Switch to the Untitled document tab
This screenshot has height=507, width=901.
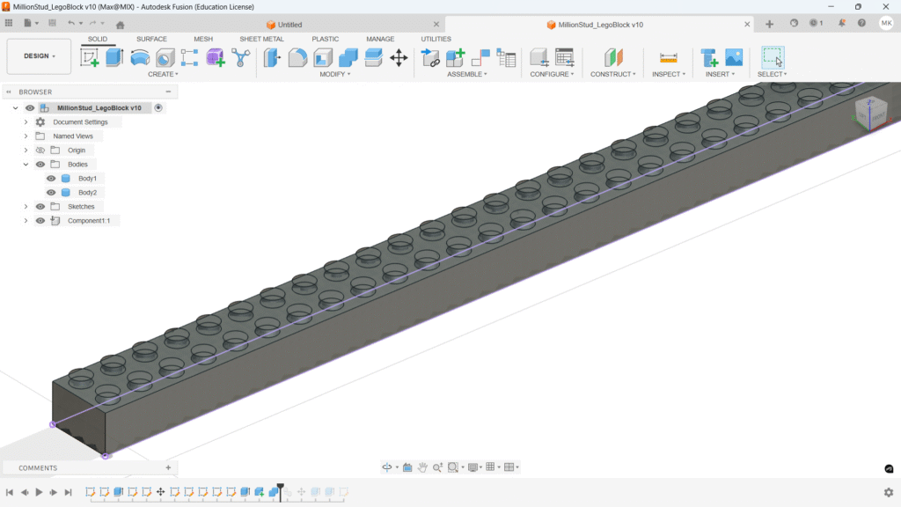289,25
